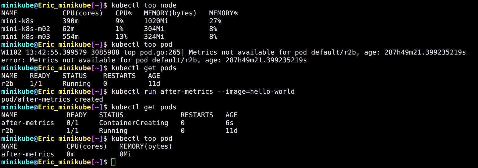The width and height of the screenshot is (478, 168).
Task: Click the '1020Mi' memory value
Action: click(156, 21)
